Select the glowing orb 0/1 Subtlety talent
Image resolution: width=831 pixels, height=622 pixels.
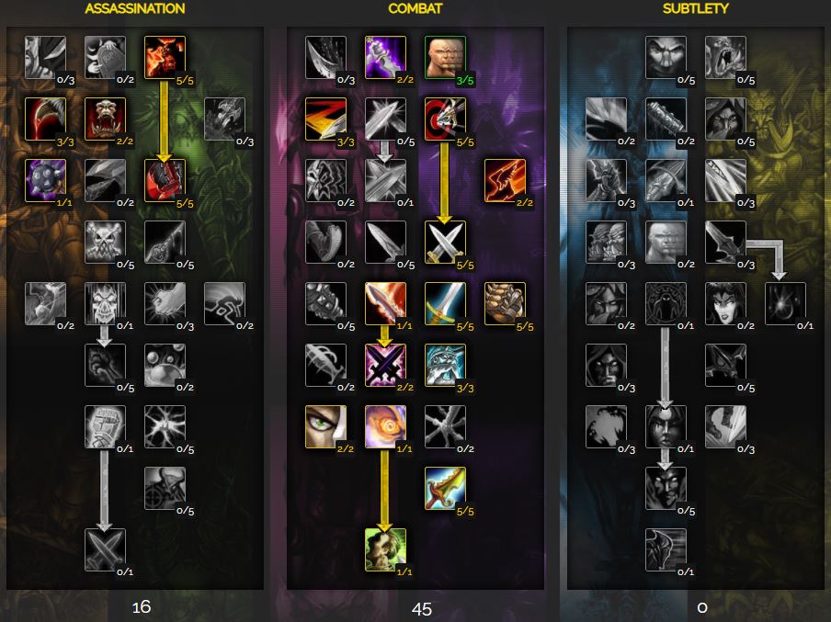click(785, 303)
